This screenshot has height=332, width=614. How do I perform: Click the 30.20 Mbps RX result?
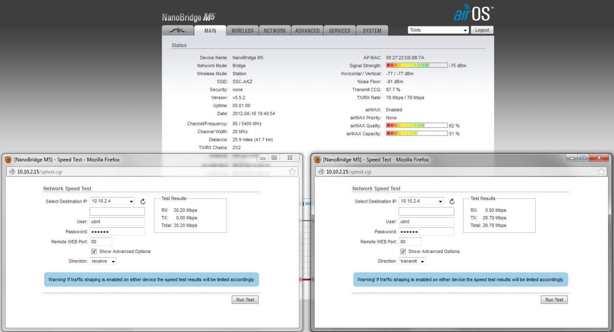185,210
